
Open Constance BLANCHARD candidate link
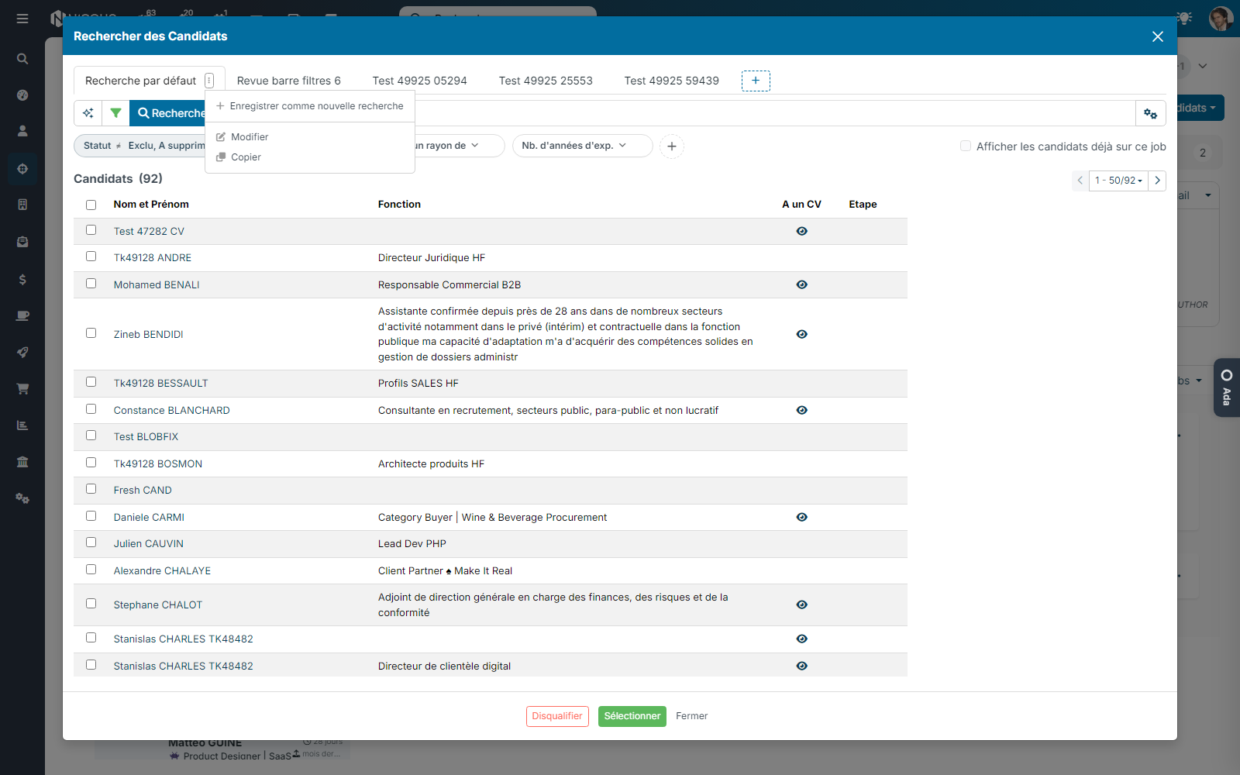(172, 410)
